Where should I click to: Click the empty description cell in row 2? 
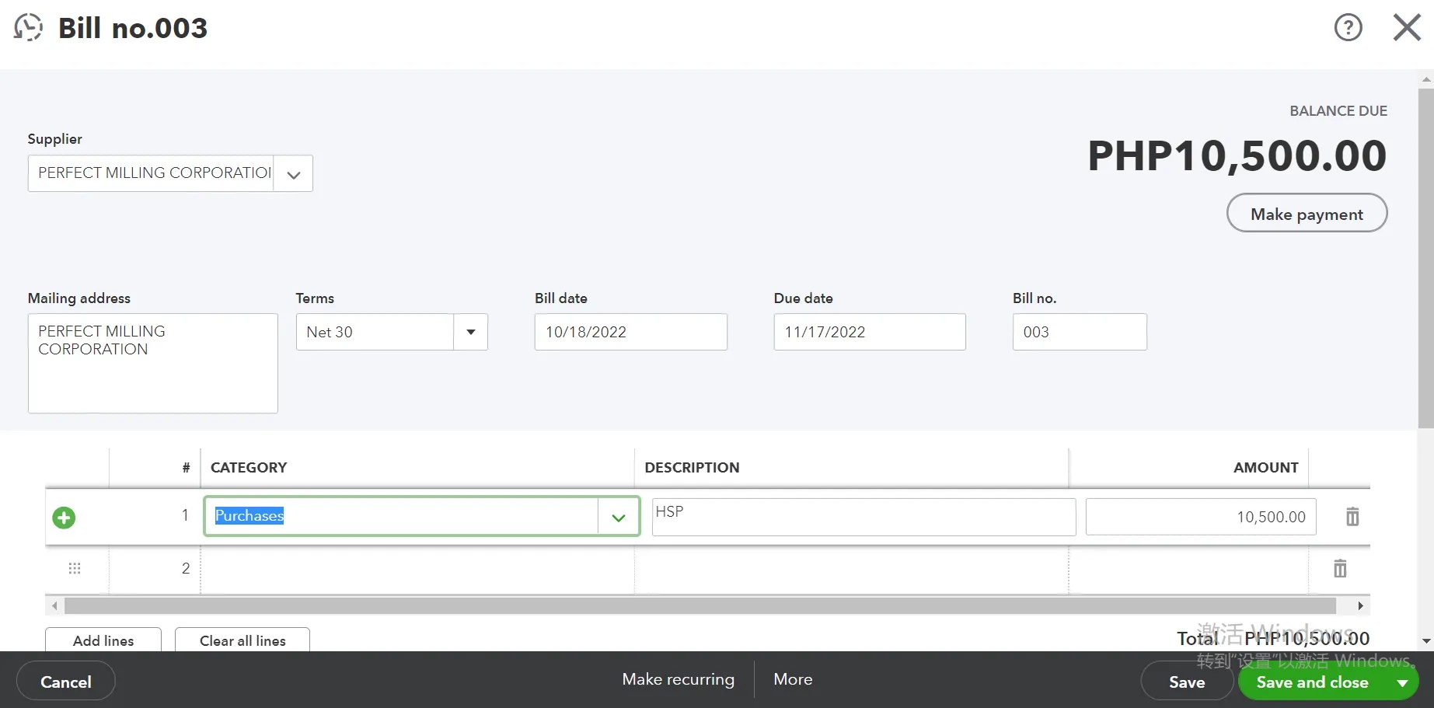[x=852, y=569]
